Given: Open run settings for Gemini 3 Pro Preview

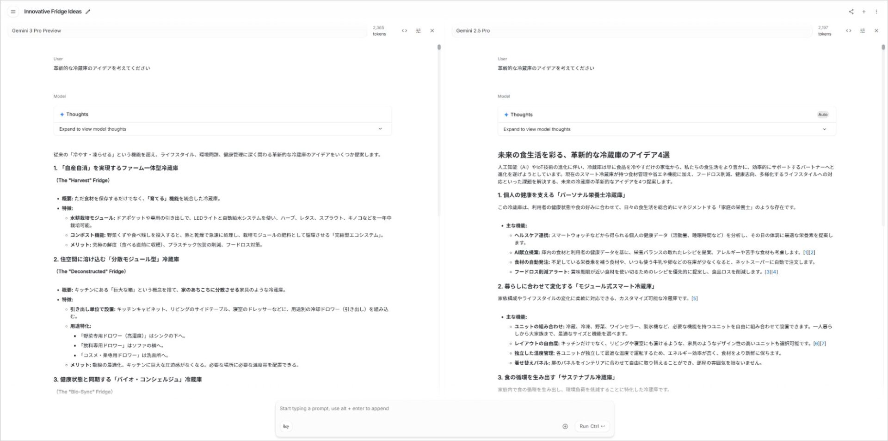Looking at the screenshot, I should click(419, 30).
